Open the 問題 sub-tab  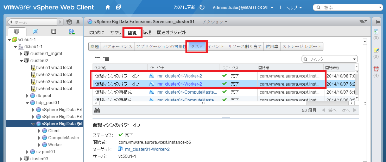[95, 46]
